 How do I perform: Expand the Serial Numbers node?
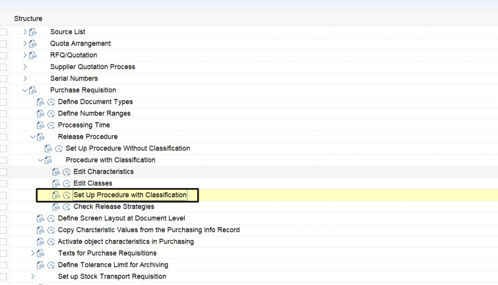click(25, 78)
